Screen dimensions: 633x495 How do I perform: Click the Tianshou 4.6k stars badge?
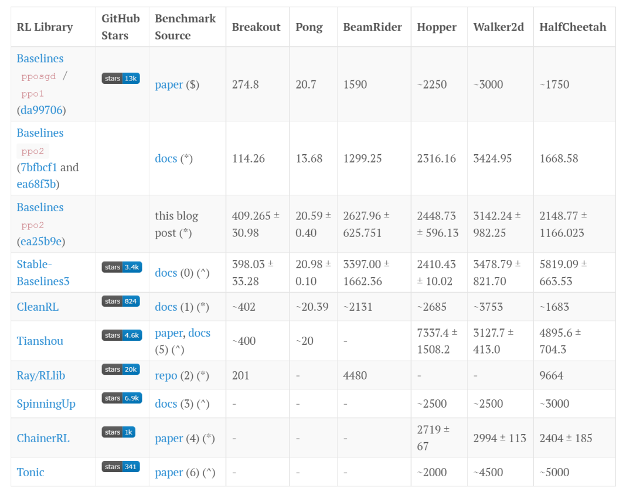(x=121, y=335)
